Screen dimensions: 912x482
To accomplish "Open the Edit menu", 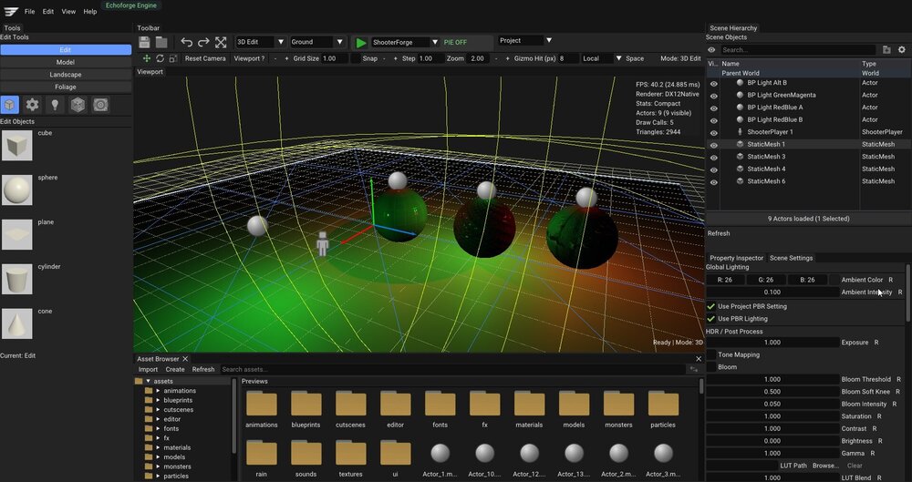I will (x=48, y=12).
